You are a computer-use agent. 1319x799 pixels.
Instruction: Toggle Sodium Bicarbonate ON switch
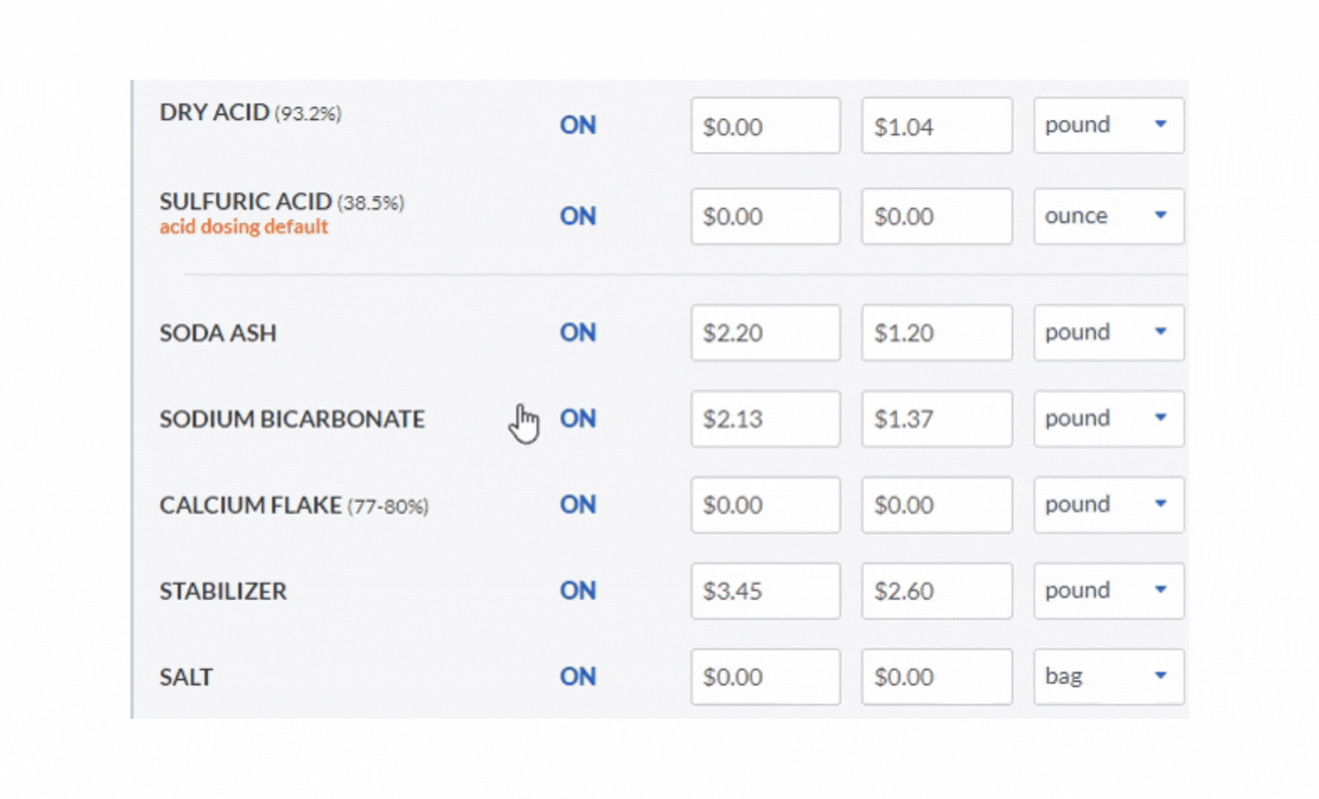pos(577,418)
